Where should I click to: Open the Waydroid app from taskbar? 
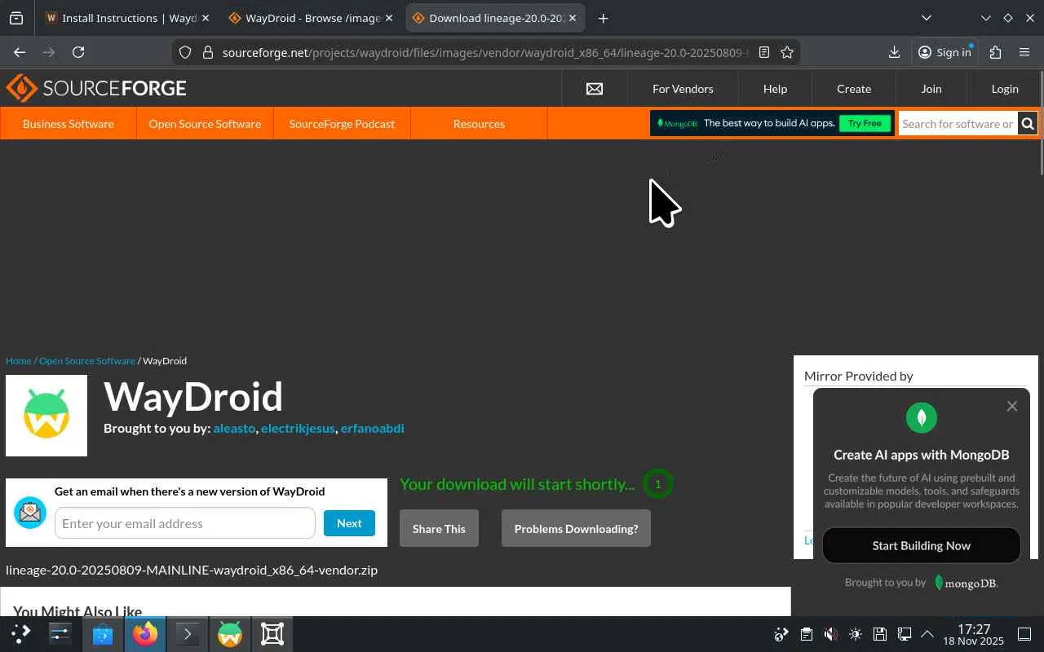pyautogui.click(x=230, y=633)
